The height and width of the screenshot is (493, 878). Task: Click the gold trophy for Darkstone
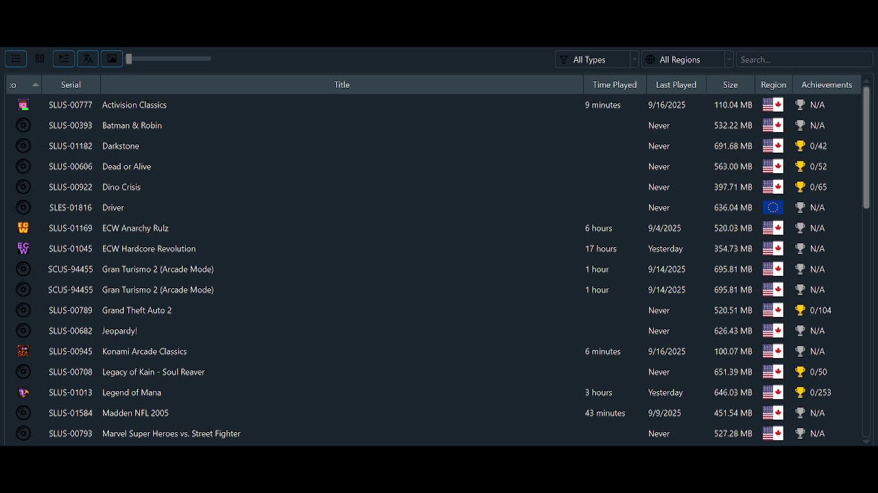(x=800, y=146)
